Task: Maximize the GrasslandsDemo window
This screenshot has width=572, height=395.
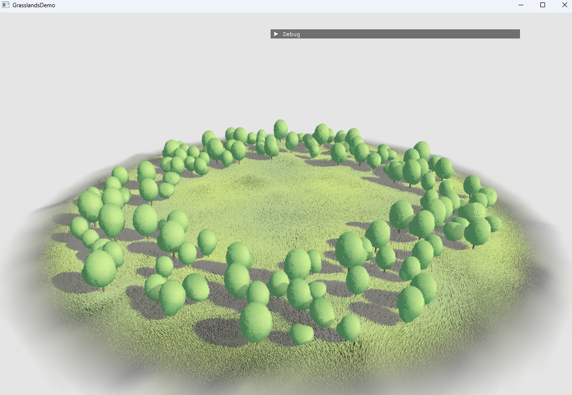Action: coord(542,5)
